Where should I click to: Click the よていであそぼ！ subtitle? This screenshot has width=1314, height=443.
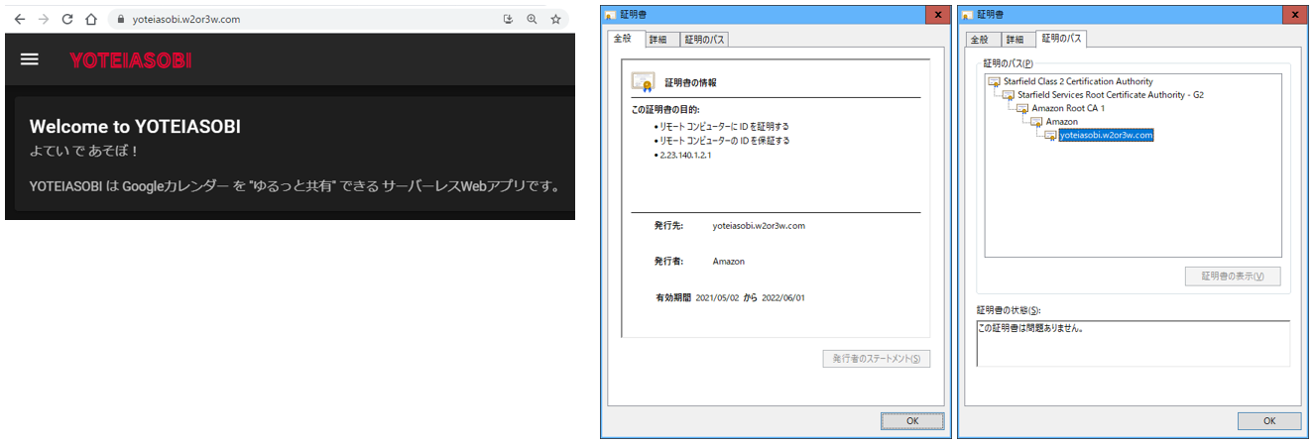coord(83,151)
